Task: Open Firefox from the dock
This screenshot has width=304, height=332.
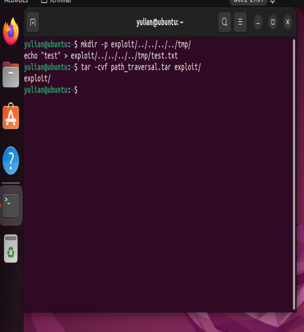Action: point(11,31)
